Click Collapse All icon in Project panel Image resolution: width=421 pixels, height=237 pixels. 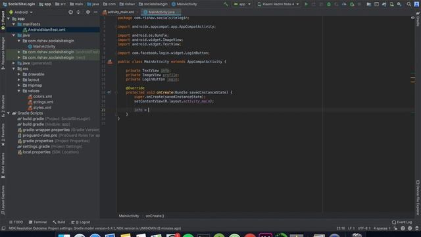pos(78,12)
